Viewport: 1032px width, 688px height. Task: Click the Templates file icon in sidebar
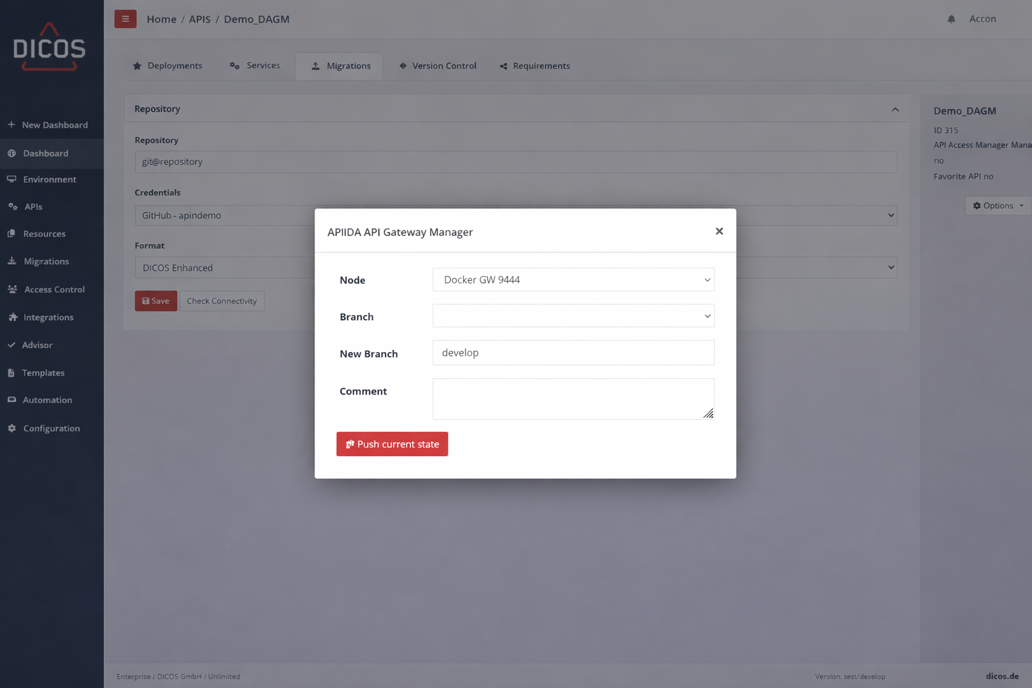click(x=11, y=373)
